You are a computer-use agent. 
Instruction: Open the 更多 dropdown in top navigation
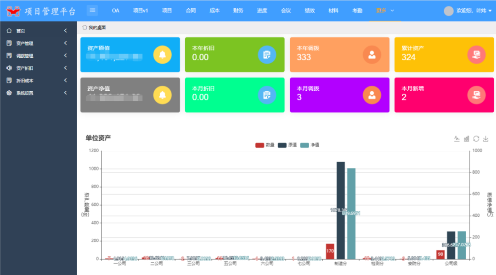[385, 11]
